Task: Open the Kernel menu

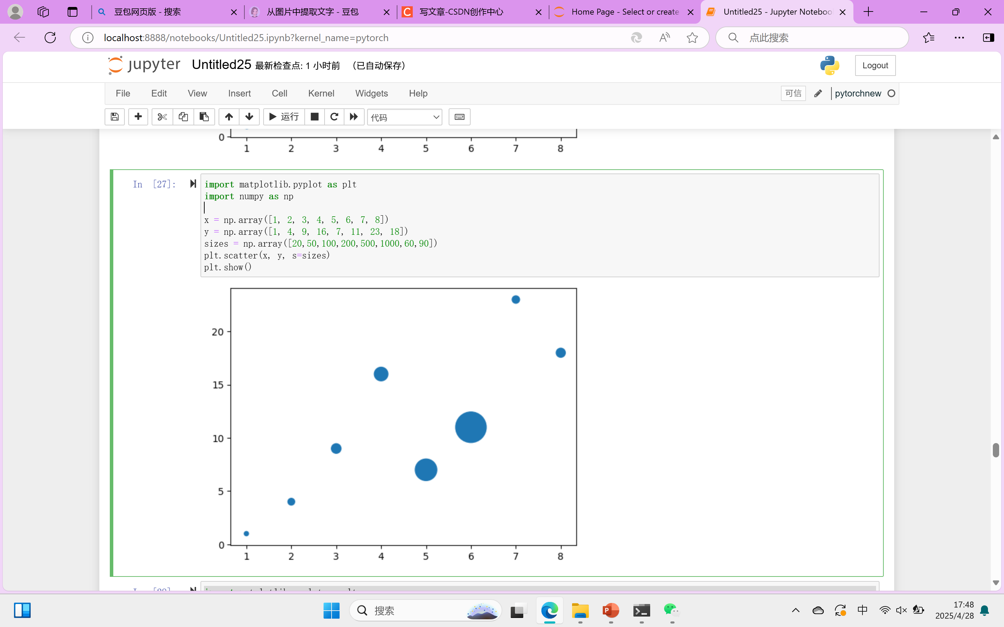Action: [321, 93]
